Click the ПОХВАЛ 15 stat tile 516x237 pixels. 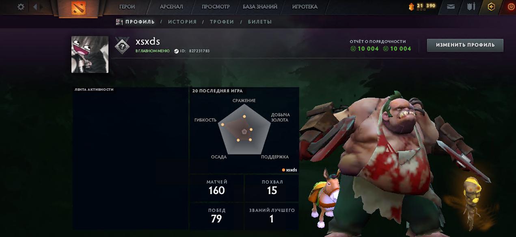[272, 188]
